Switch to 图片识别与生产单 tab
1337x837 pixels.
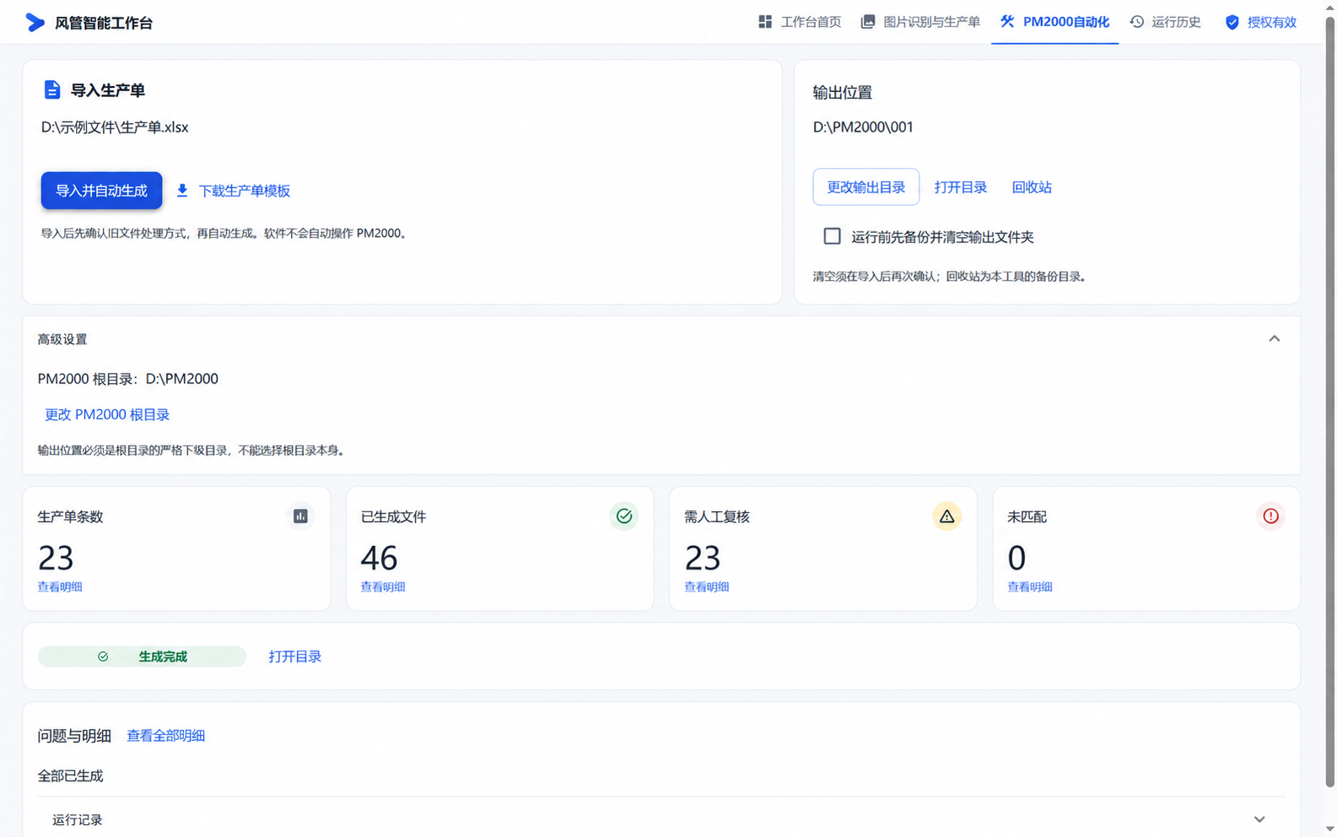click(x=920, y=22)
